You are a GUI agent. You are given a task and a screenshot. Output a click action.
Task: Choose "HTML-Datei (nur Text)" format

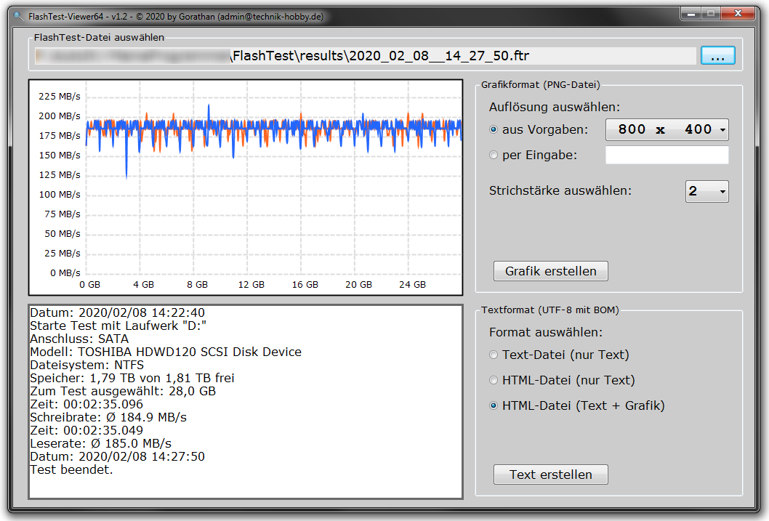point(494,380)
